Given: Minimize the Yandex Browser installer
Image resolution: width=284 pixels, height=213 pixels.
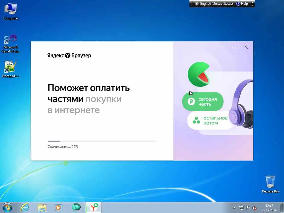Looking at the screenshot, I should click(x=234, y=47).
